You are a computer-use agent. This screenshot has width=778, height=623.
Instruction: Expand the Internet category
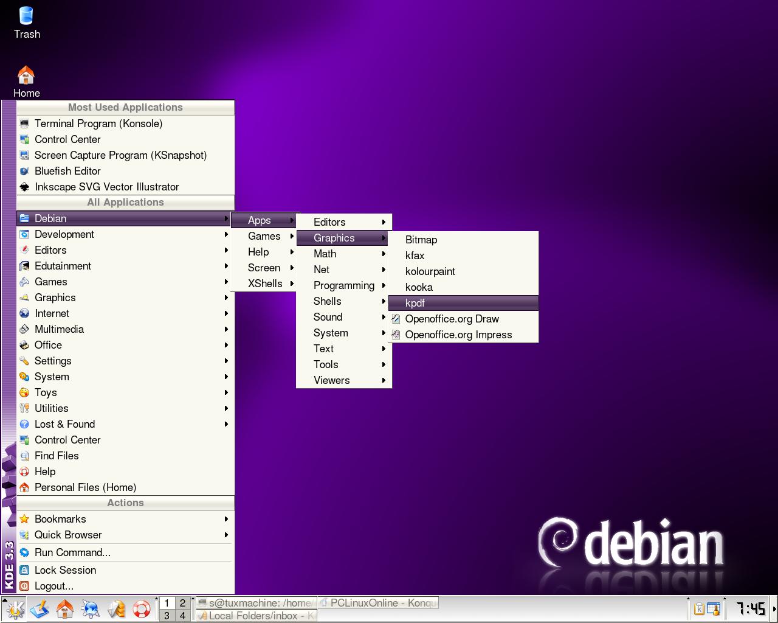[125, 313]
